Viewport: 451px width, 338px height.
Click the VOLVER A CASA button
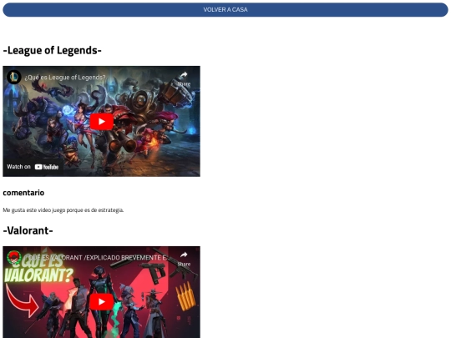225,10
